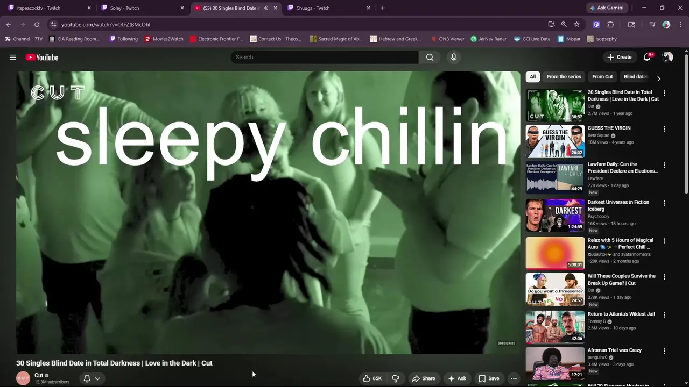Click the zoom magnifier in the address bar
Viewport: 689px width, 387px height.
coord(564,24)
